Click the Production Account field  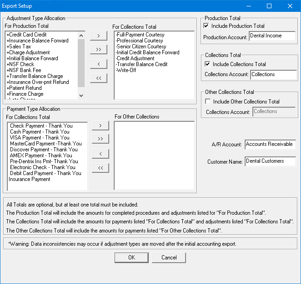[x=272, y=36]
